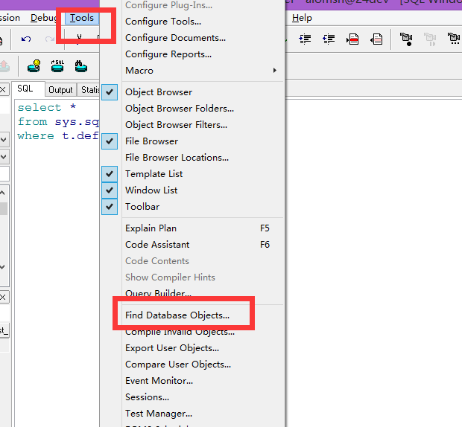Switch to the Output tab
462x427 pixels.
pos(60,90)
